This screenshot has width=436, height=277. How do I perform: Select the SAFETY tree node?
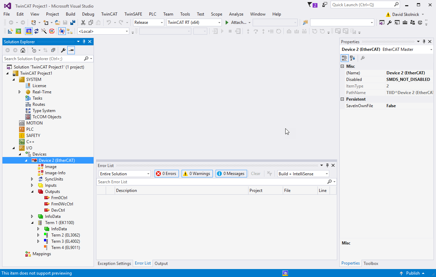[x=33, y=136]
